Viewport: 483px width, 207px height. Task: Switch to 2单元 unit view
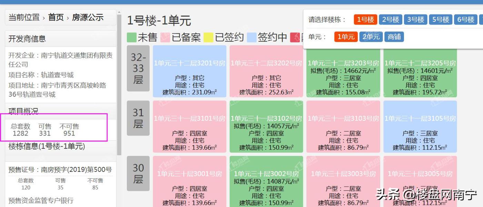[x=371, y=37]
